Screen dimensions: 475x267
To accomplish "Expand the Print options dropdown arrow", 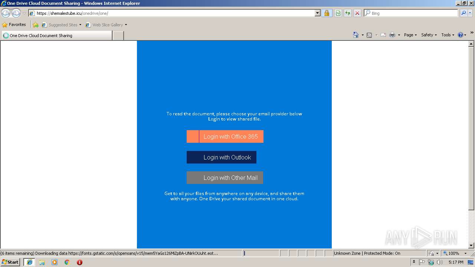I will (x=399, y=35).
